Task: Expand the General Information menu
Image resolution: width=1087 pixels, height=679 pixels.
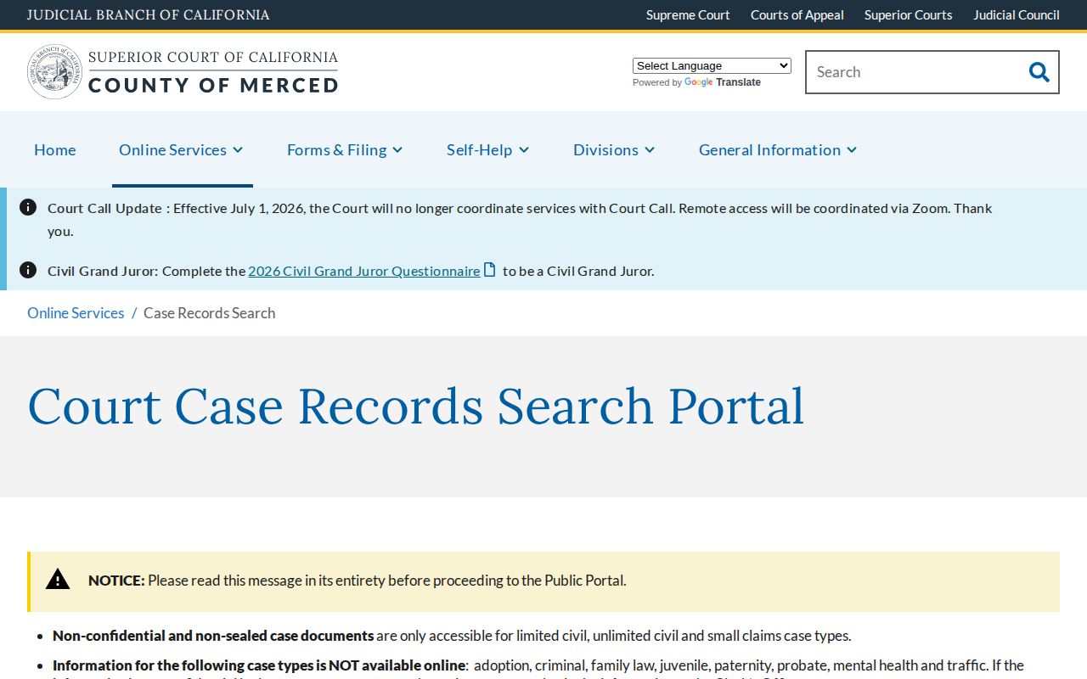Action: (778, 149)
